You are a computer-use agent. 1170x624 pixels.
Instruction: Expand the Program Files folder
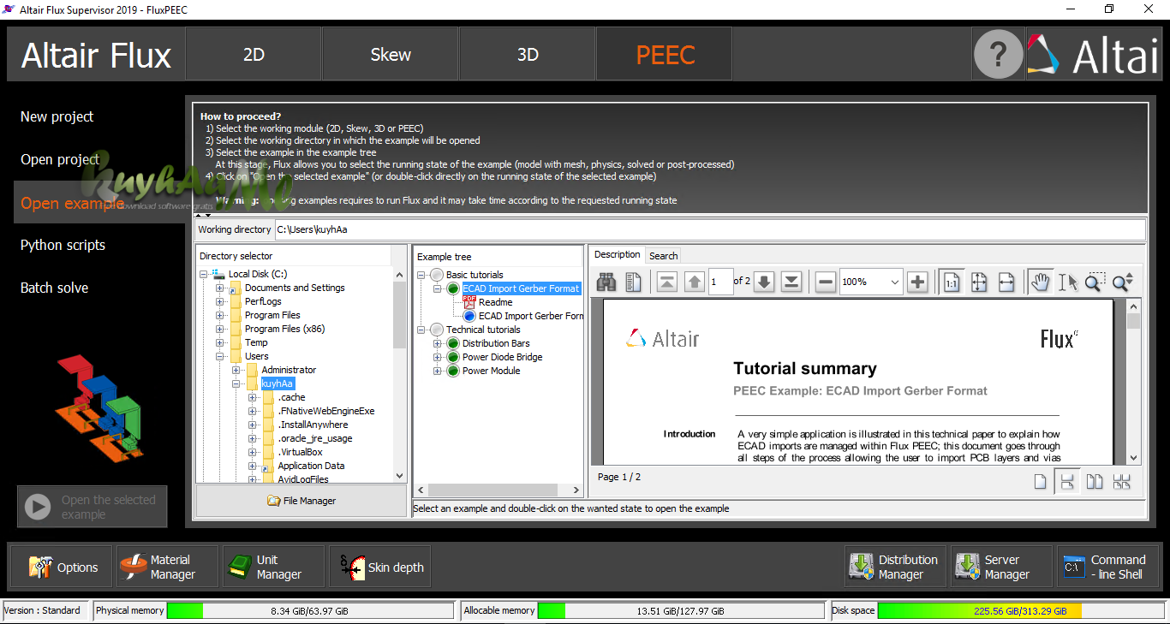[220, 315]
